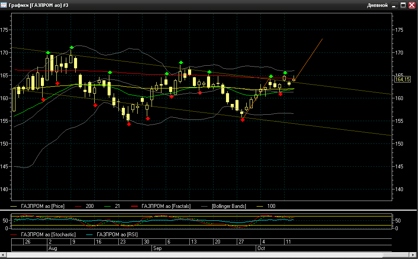The height and width of the screenshot is (259, 418).
Task: Select ГАЗПРОМ ао [Stochastic] legend entry
Action: (x=48, y=235)
